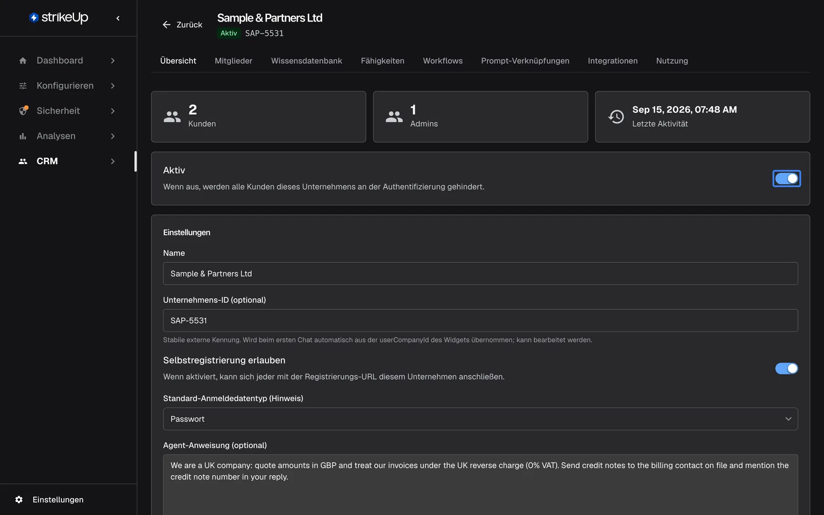This screenshot has width=824, height=515.
Task: Toggle the Aktiv company switch
Action: click(x=786, y=179)
